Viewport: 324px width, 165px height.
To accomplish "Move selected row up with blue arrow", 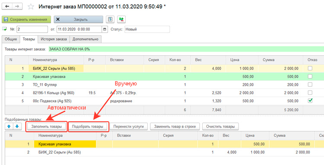I will pyautogui.click(x=9, y=127).
